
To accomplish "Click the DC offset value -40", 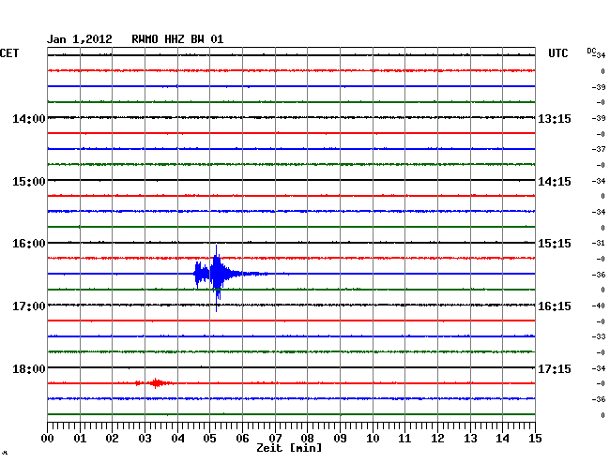I will (599, 306).
